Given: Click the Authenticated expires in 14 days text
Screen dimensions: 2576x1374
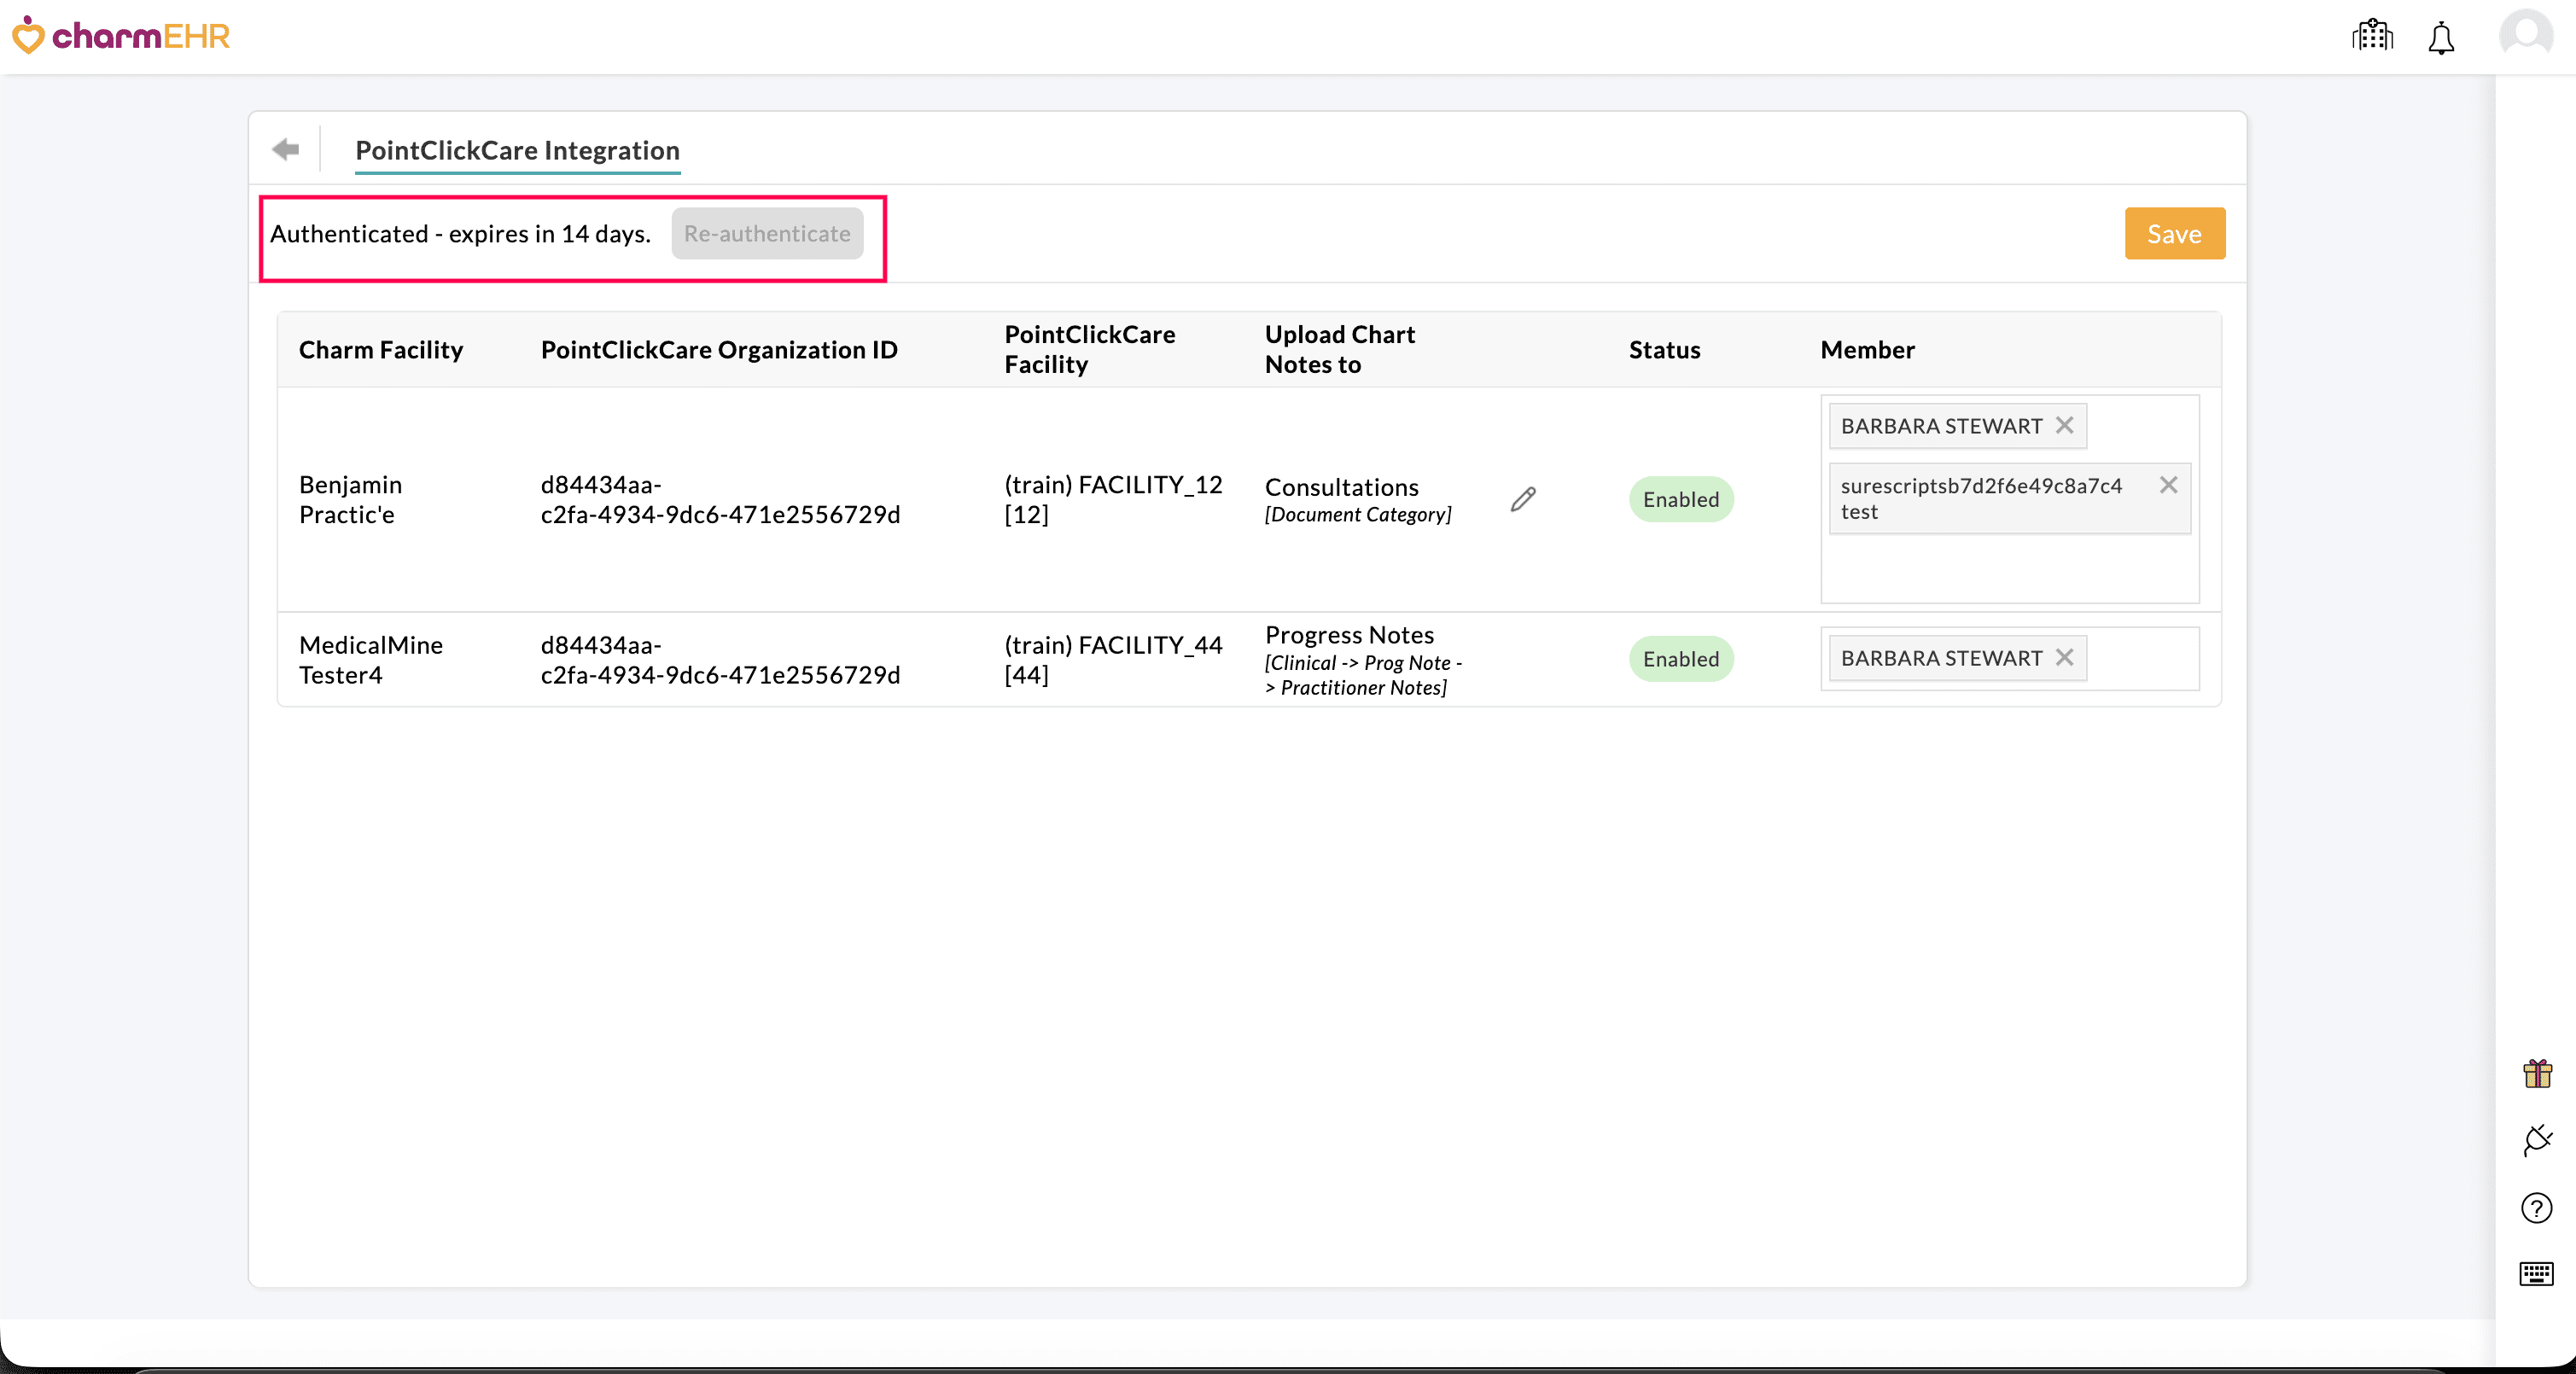Looking at the screenshot, I should 460,233.
